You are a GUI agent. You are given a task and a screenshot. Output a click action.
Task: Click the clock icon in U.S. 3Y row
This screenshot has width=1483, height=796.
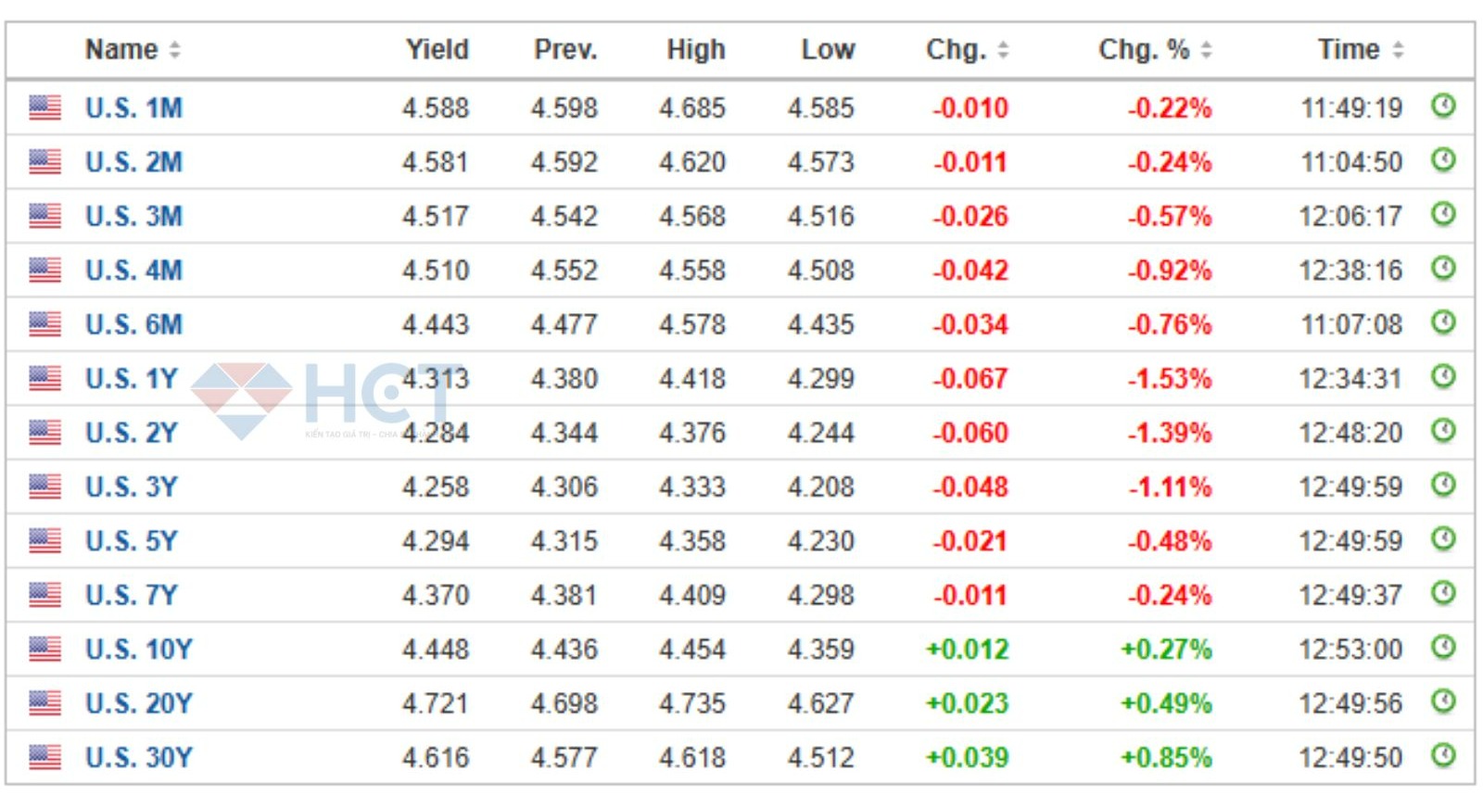(1442, 485)
